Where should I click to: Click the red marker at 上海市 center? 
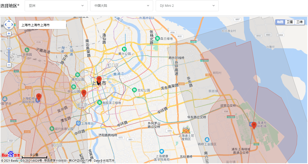[99, 80]
